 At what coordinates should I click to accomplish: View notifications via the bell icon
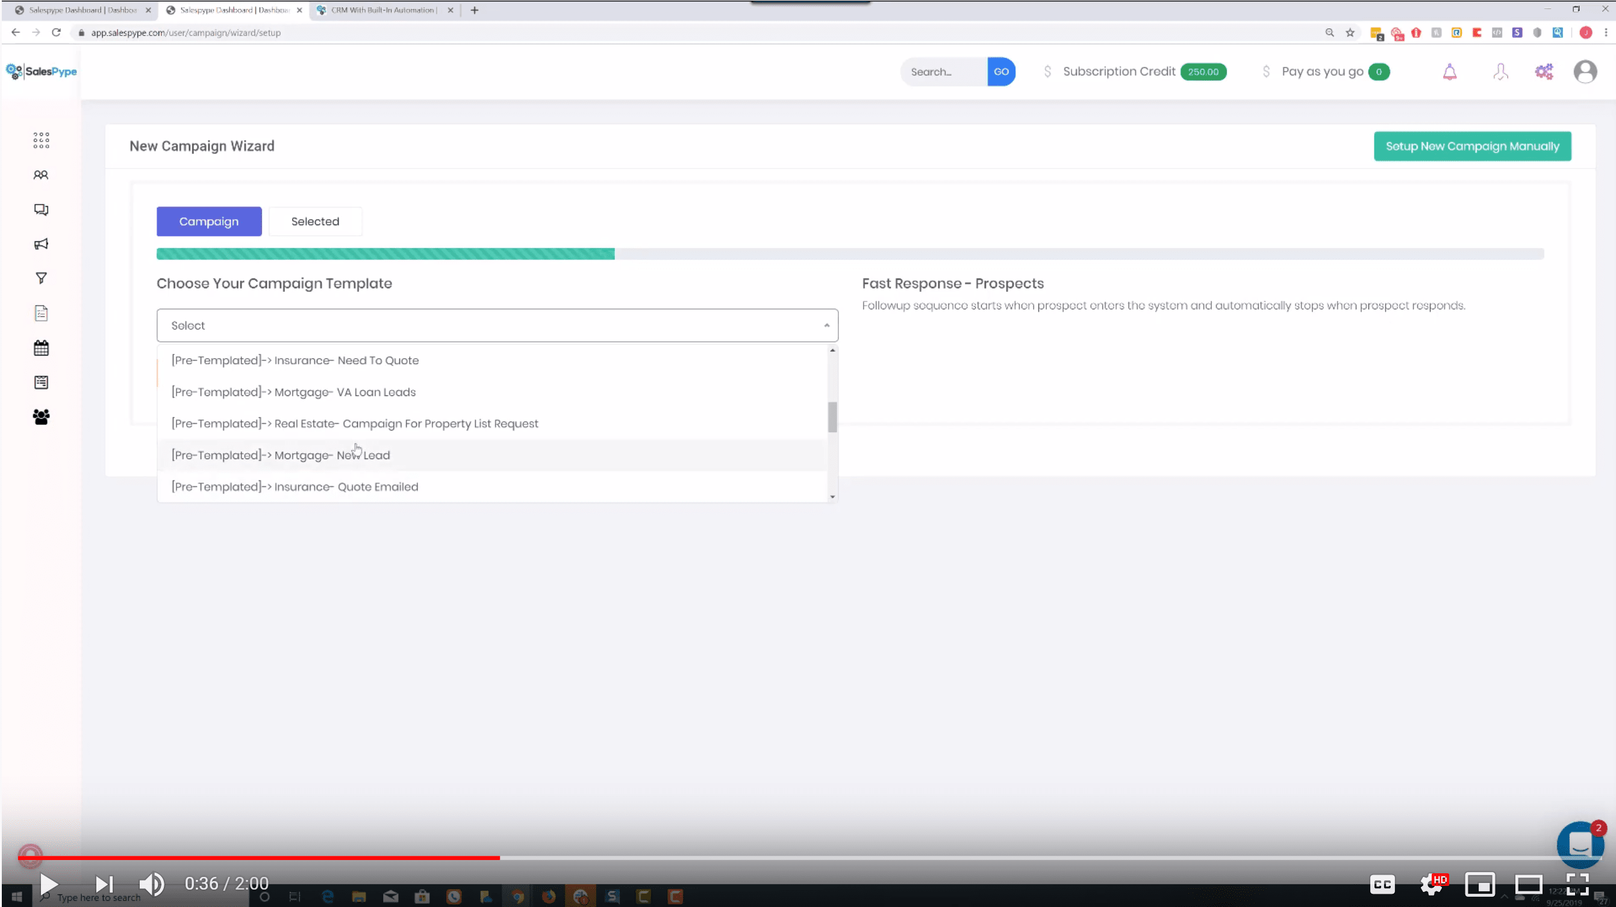pos(1450,72)
